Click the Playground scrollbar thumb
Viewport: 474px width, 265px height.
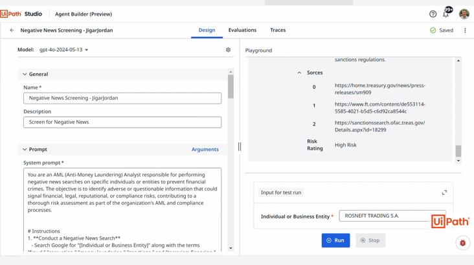coord(458,151)
